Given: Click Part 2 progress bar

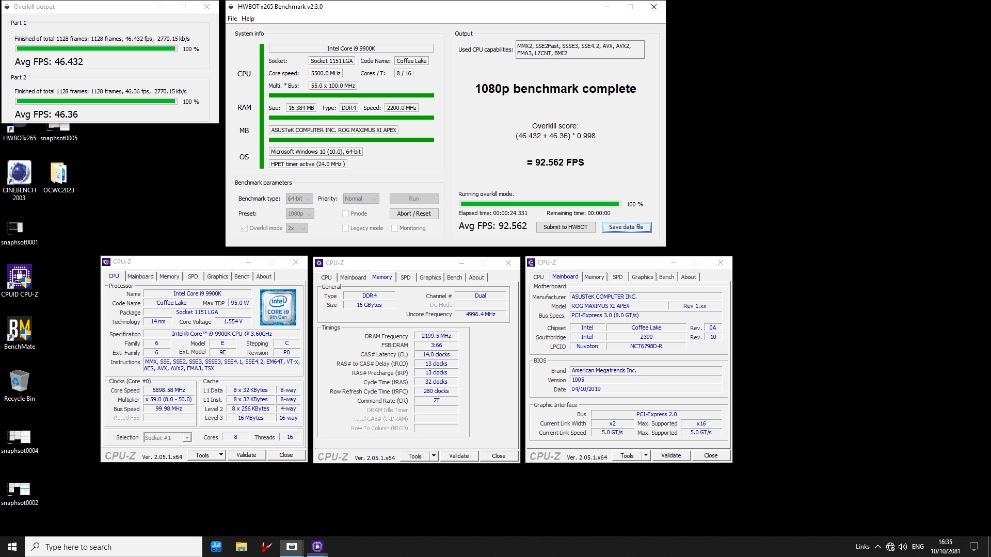Looking at the screenshot, I should pyautogui.click(x=96, y=102).
